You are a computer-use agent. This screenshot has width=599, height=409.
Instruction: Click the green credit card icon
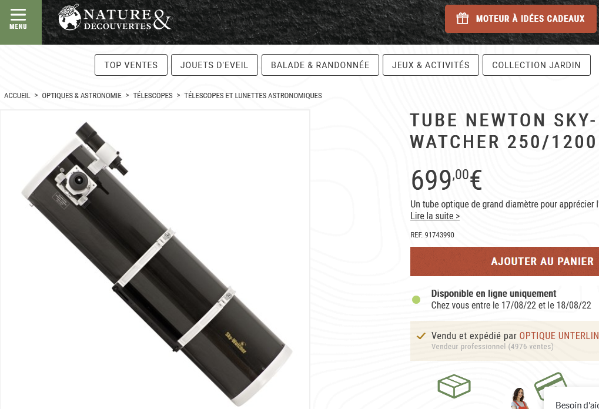click(550, 384)
